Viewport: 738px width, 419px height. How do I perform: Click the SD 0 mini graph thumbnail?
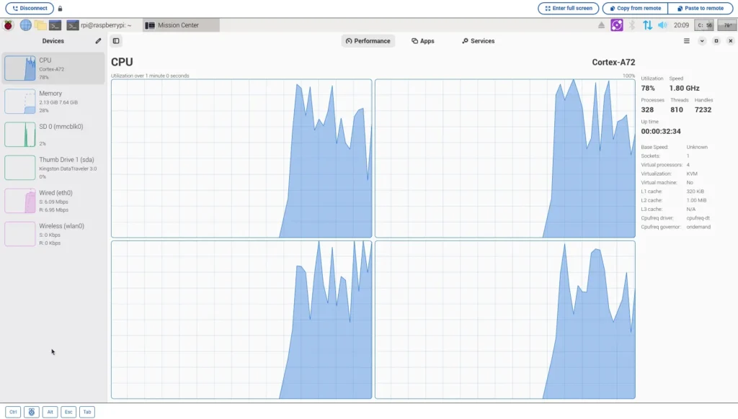click(x=19, y=135)
